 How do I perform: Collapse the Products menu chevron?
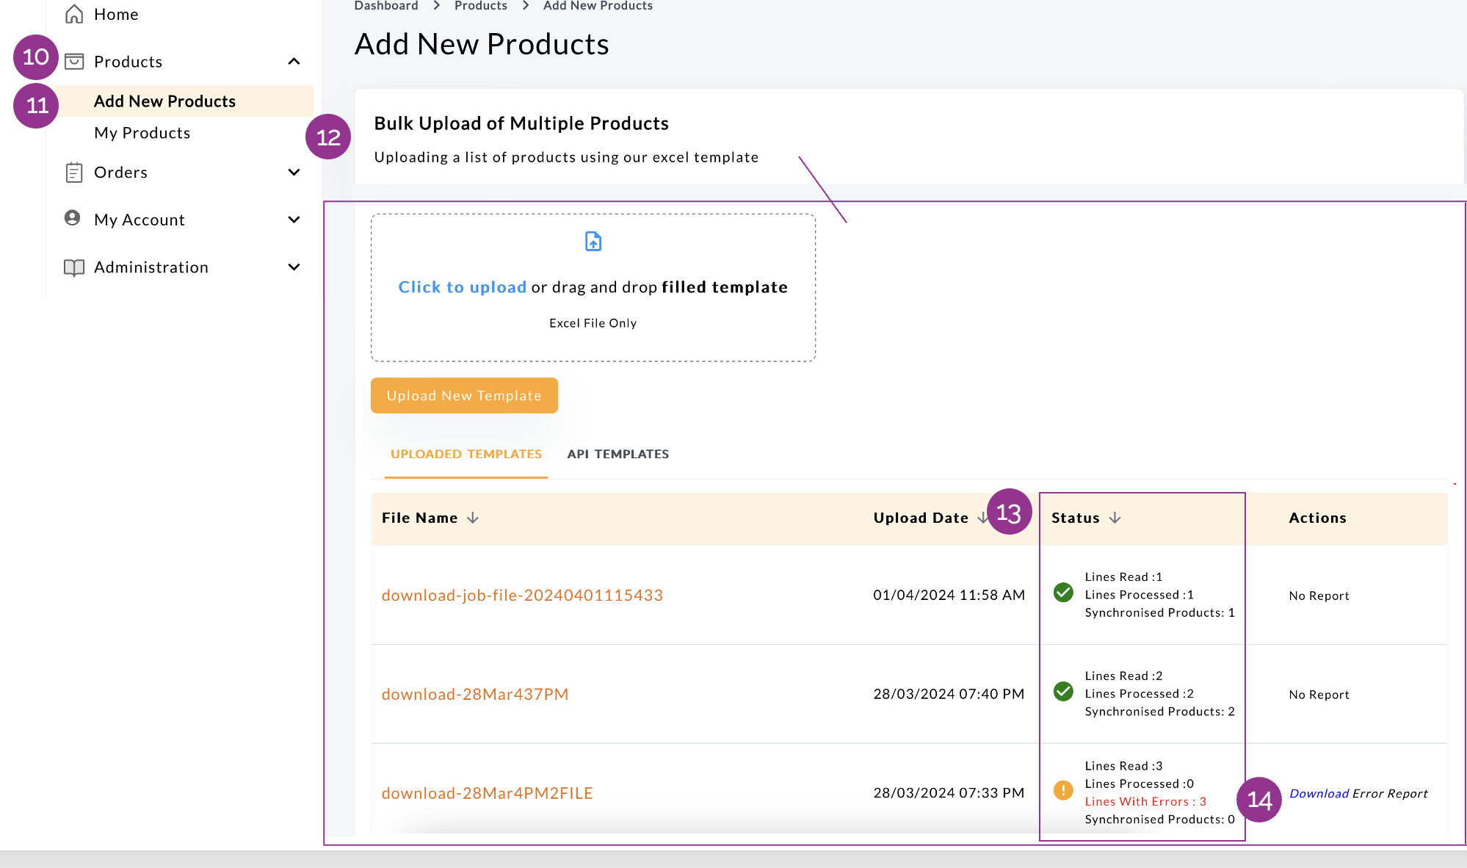[294, 62]
